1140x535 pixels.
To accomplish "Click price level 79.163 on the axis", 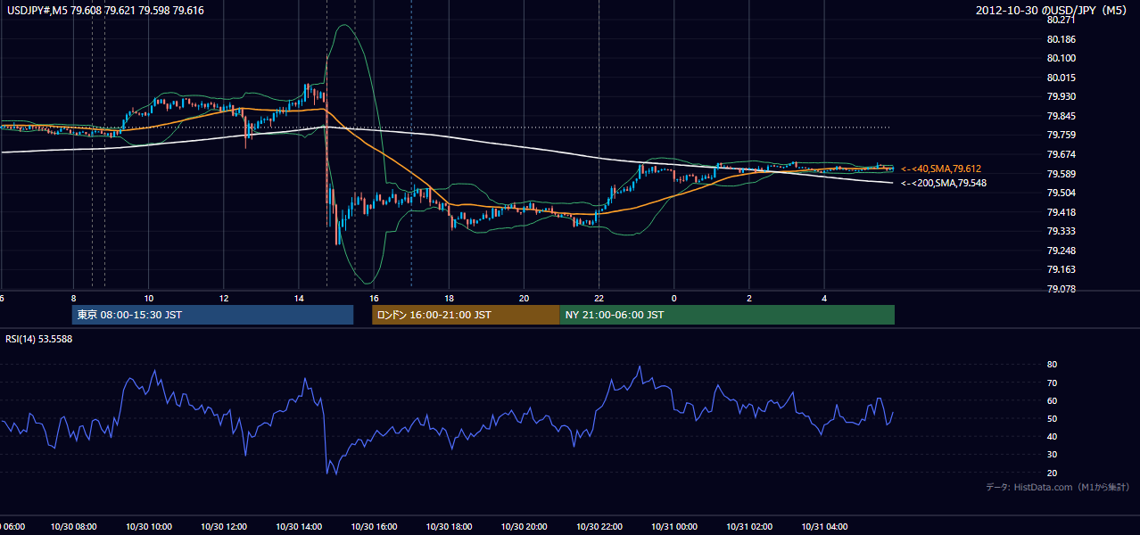I will coord(1062,269).
